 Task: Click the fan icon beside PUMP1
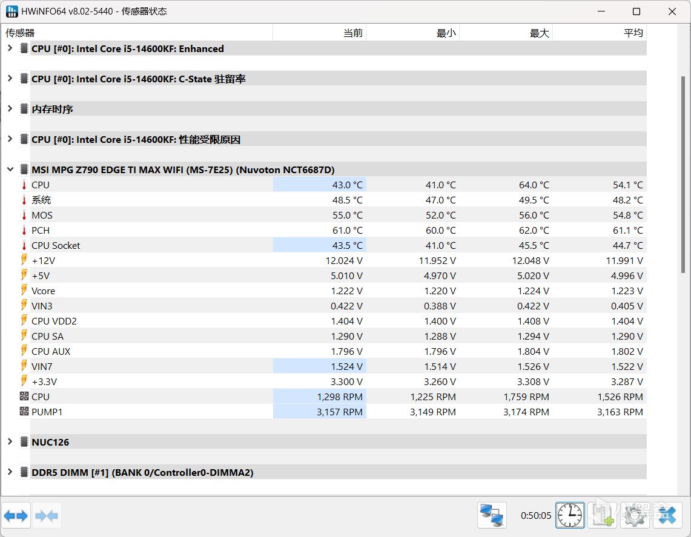tap(24, 412)
